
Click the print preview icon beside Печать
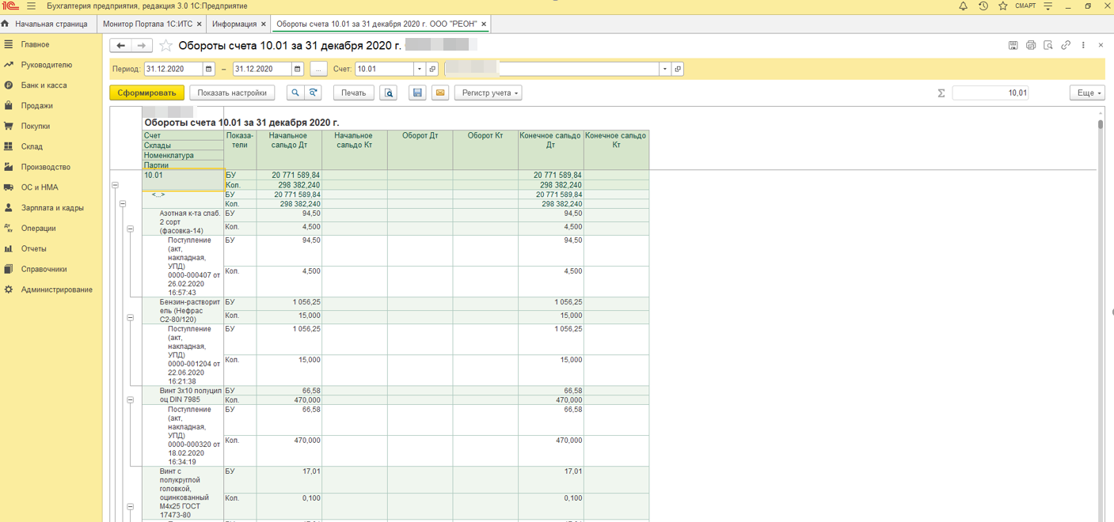[x=389, y=93]
